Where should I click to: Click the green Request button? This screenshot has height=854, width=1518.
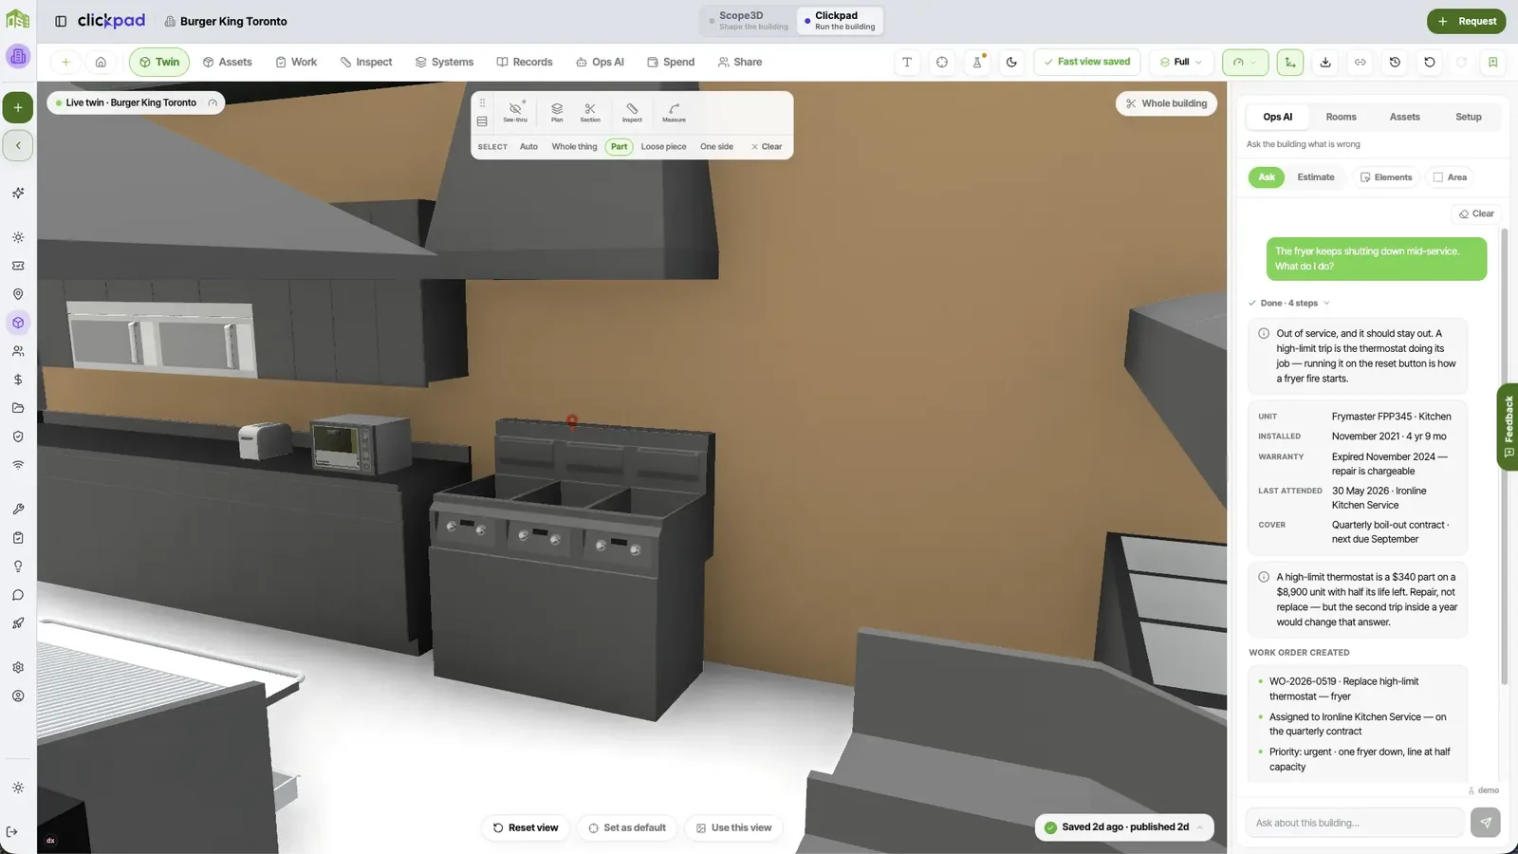[x=1466, y=21]
